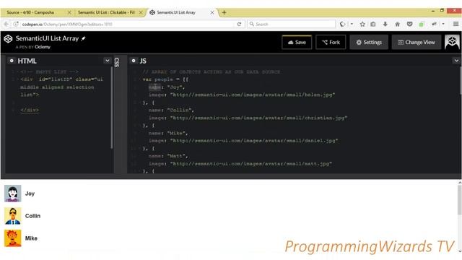
Task: Click the CodePen logo icon
Action: [8, 39]
